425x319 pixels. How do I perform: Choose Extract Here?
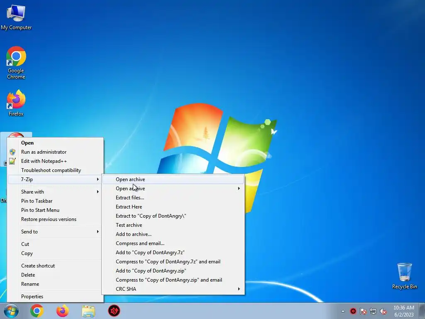[173, 207]
